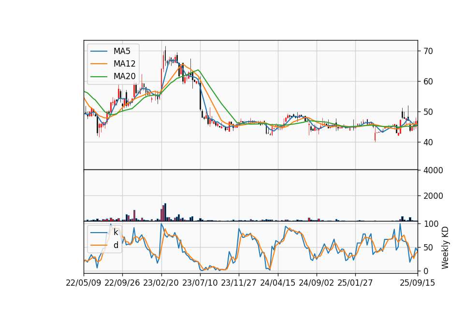Click the volume axis label 4000
This screenshot has height=333, width=464.
[433, 170]
